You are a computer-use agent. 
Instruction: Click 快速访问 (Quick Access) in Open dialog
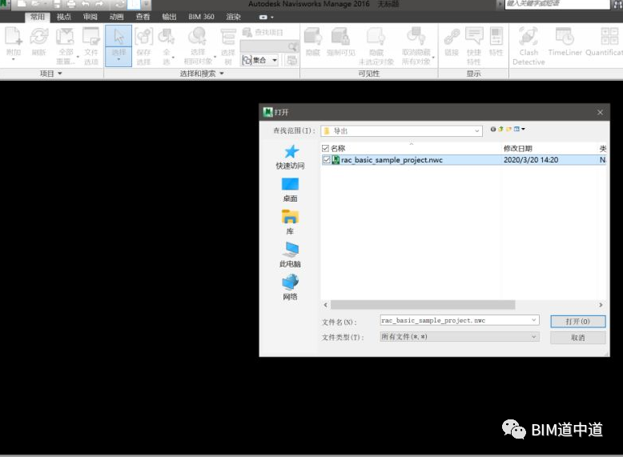click(290, 157)
